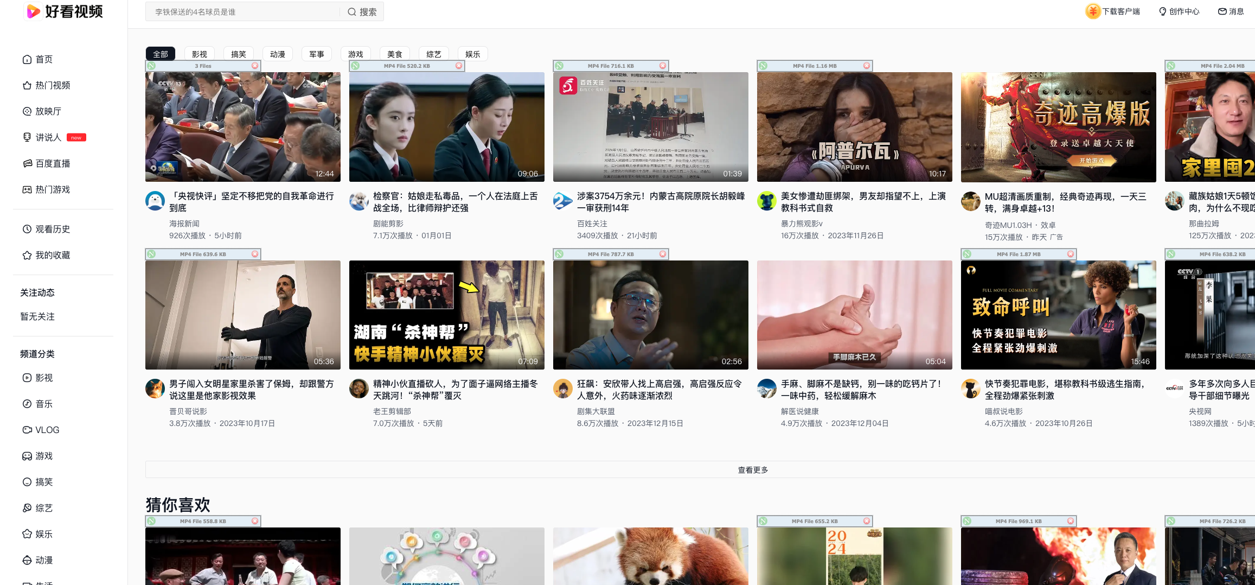
Task: Select sidebar 游戏 channel under 频道分类
Action: (37, 456)
